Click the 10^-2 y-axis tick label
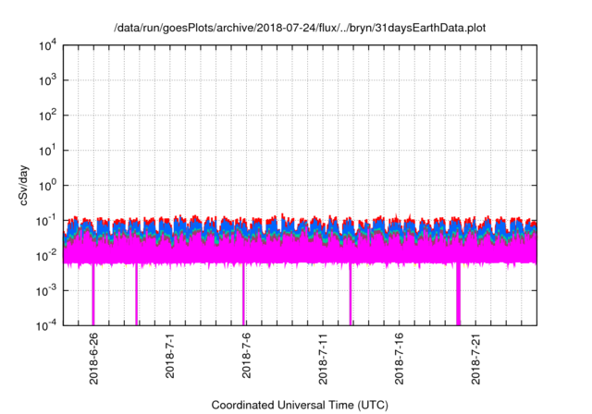Screen dimensions: 592x414 pyautogui.click(x=46, y=256)
